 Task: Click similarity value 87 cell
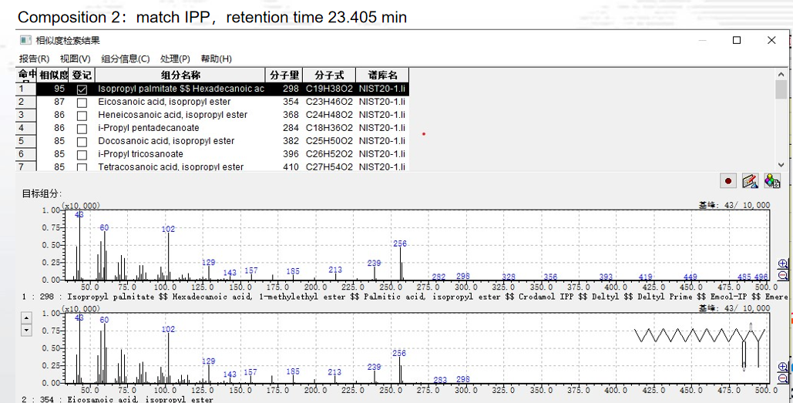54,102
